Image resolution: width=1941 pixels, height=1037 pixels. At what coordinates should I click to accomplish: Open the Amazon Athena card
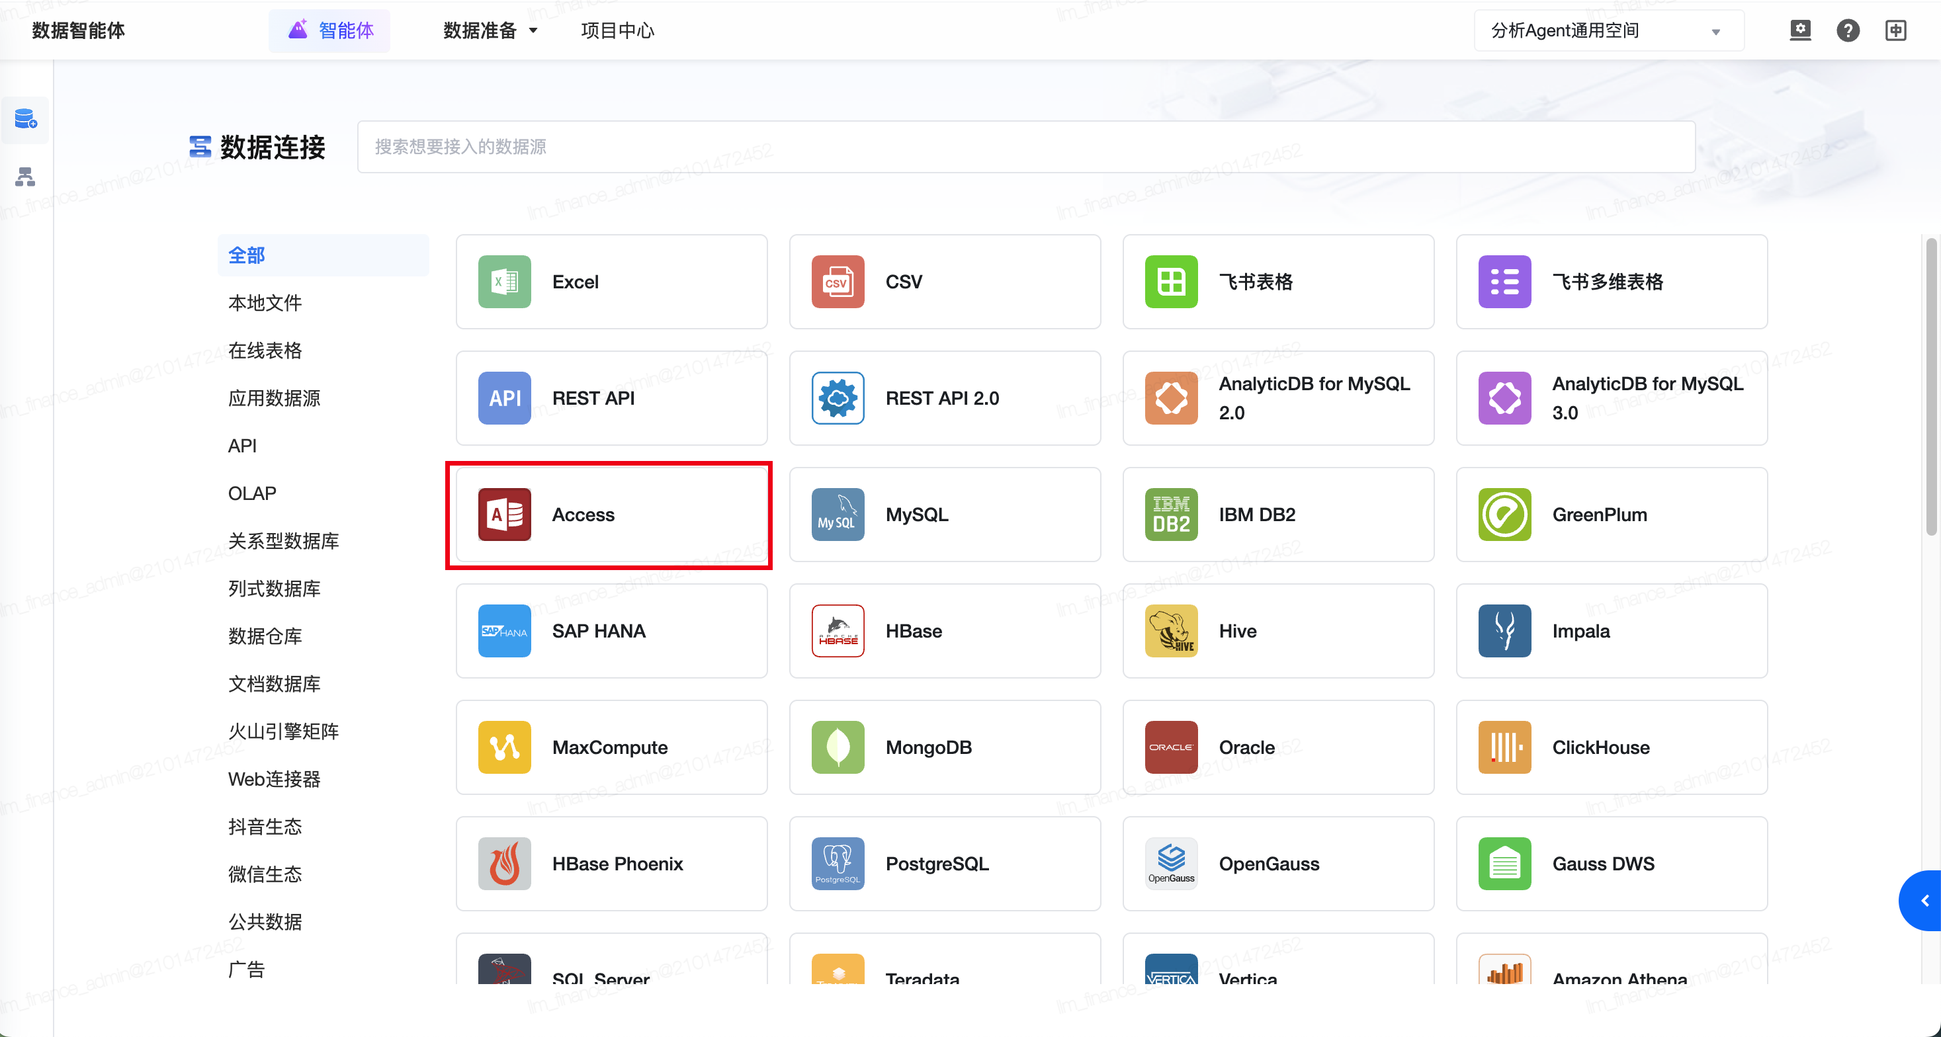pyautogui.click(x=1611, y=960)
